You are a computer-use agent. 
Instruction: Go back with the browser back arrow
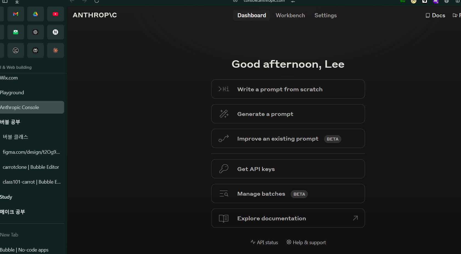point(72,1)
